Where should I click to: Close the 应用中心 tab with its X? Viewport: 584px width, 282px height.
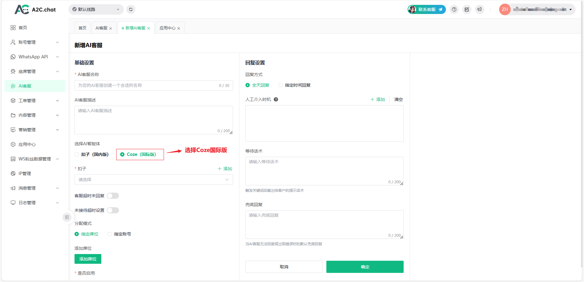(179, 28)
